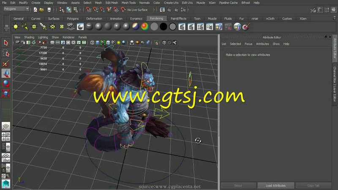Toggle snap to curves magnet
The width and height of the screenshot is (338, 190).
(95, 9)
